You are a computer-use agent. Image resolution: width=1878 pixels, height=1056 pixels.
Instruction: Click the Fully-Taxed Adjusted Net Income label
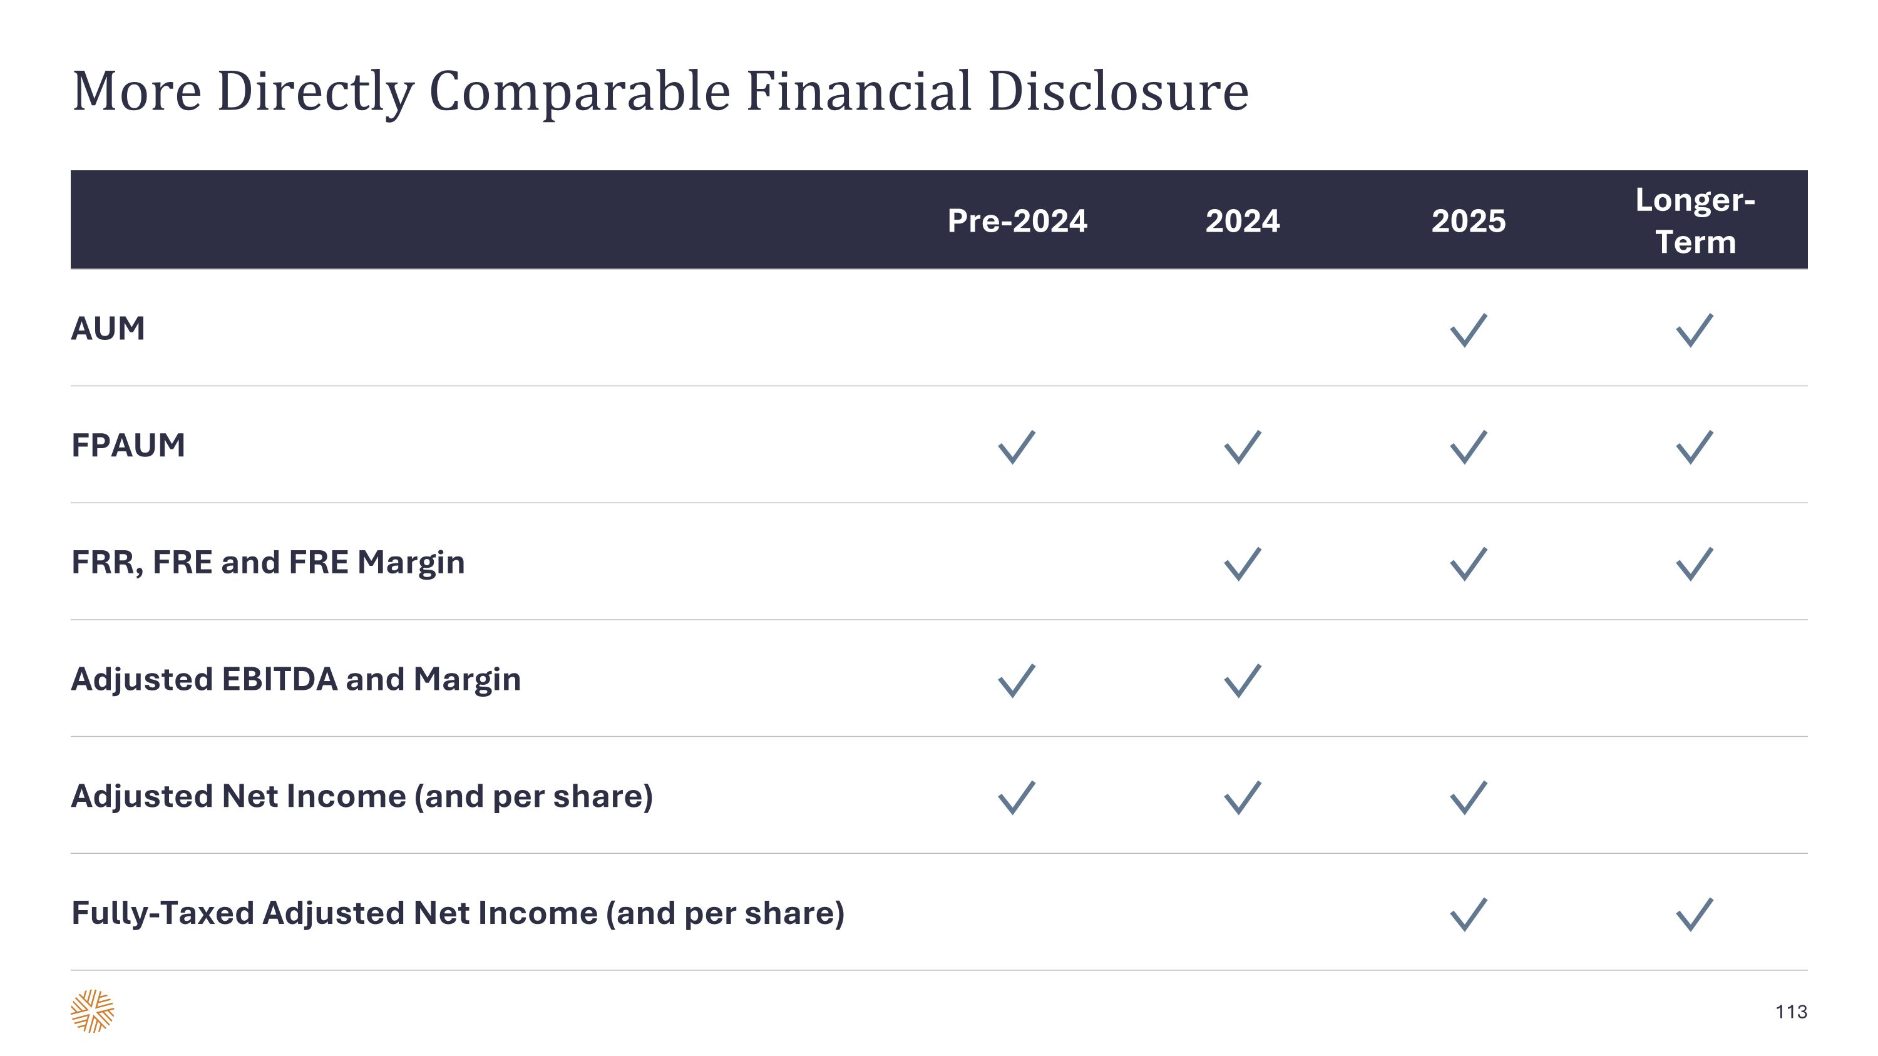click(x=458, y=913)
